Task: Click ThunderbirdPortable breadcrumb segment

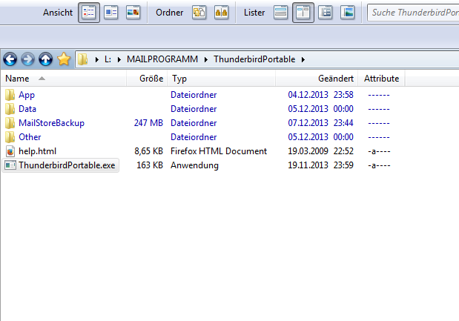Action: 254,59
